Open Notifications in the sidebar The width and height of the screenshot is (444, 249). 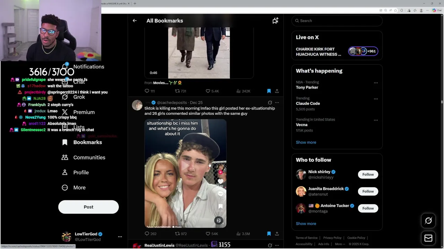(83, 66)
